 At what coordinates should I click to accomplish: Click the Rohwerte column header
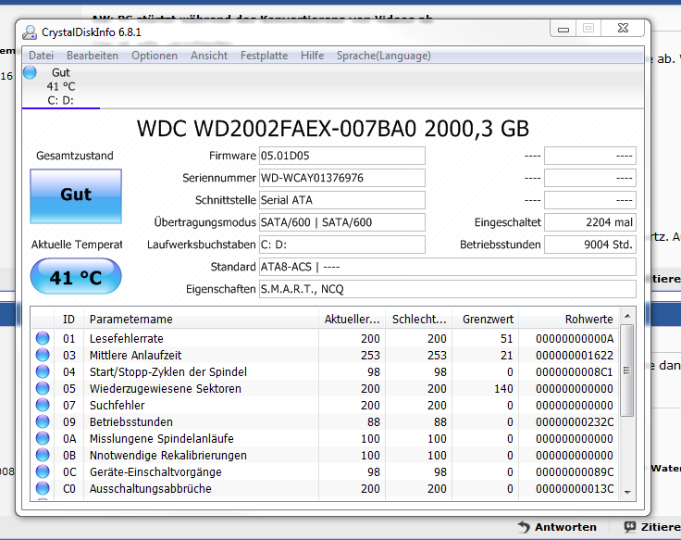569,320
